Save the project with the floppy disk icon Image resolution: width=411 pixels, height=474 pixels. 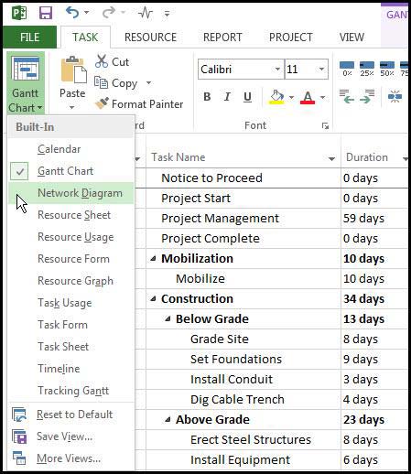[x=46, y=13]
